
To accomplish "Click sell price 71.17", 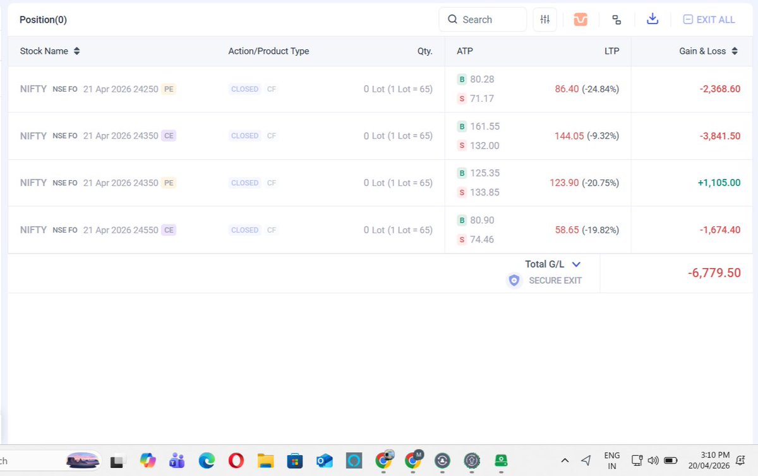I will coord(482,99).
